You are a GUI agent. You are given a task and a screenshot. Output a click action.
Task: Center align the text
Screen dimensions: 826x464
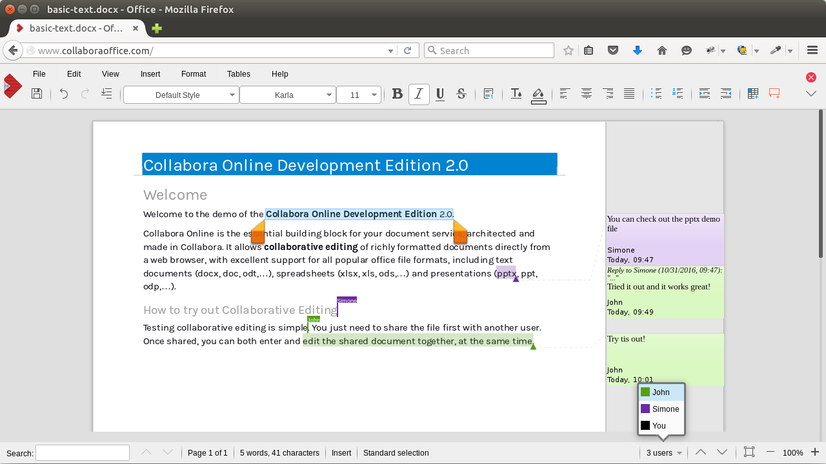(586, 94)
